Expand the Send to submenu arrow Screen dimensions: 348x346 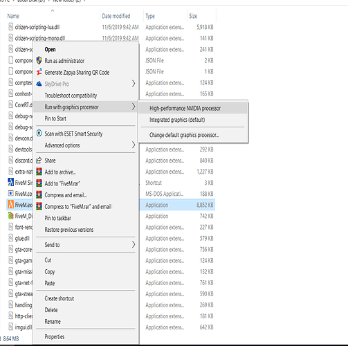coord(134,244)
